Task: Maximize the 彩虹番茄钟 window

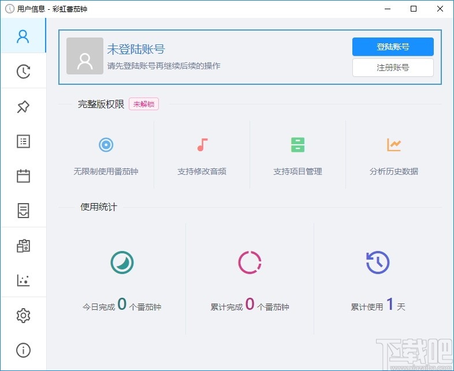Action: point(414,9)
